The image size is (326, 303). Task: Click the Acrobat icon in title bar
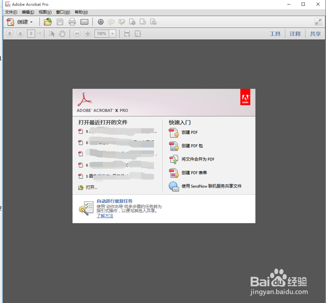click(8, 4)
